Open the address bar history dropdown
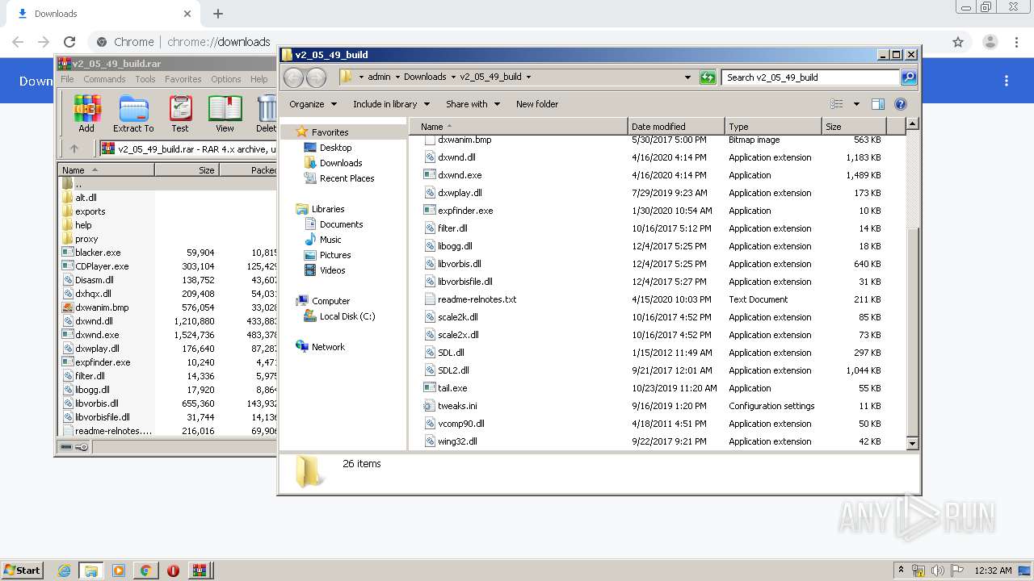Screen dimensions: 1034x581 (x=687, y=77)
